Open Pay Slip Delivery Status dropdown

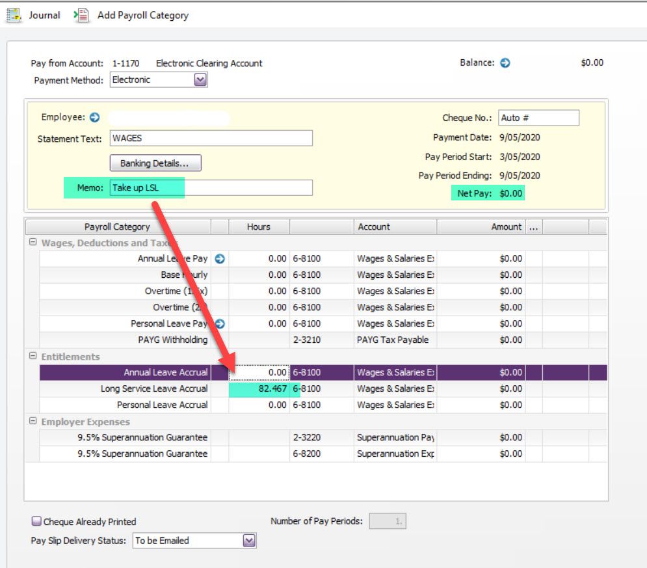[249, 541]
